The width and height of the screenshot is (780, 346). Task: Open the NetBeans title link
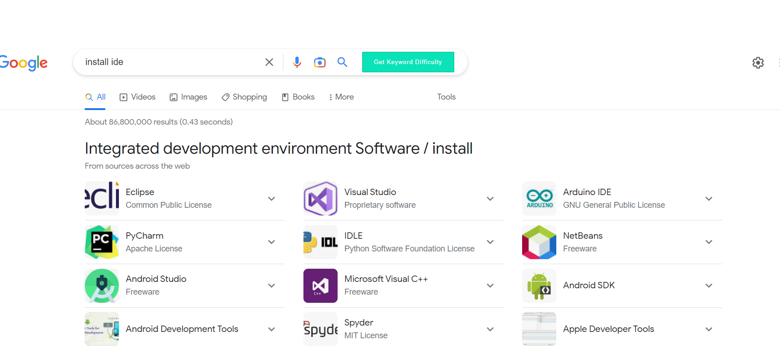583,236
